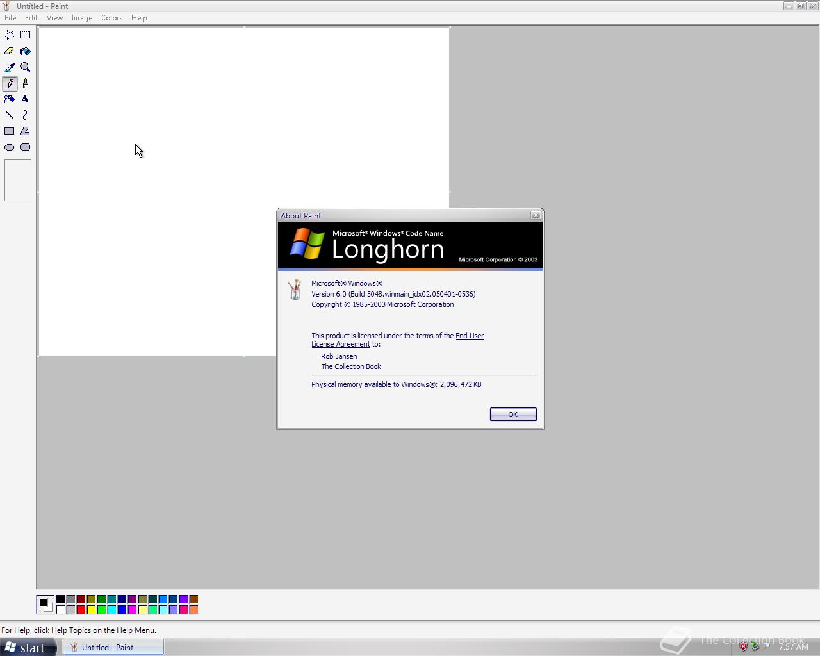Open the Image menu
This screenshot has height=656, width=820.
[x=82, y=18]
